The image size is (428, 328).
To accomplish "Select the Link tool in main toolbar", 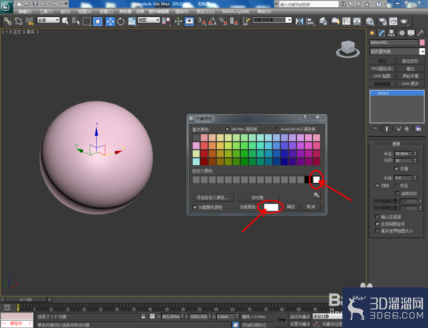I will click(x=8, y=21).
